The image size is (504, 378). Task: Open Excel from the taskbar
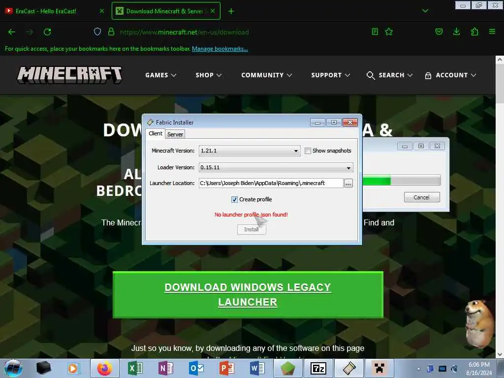click(x=135, y=368)
